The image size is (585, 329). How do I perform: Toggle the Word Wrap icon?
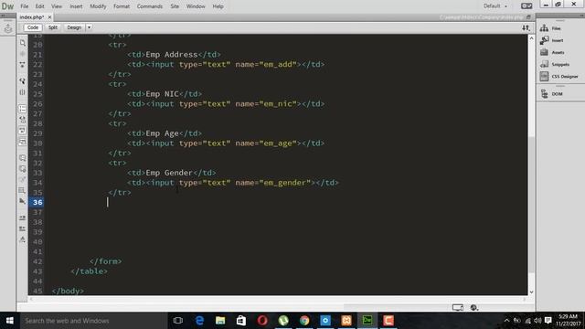tap(22, 131)
